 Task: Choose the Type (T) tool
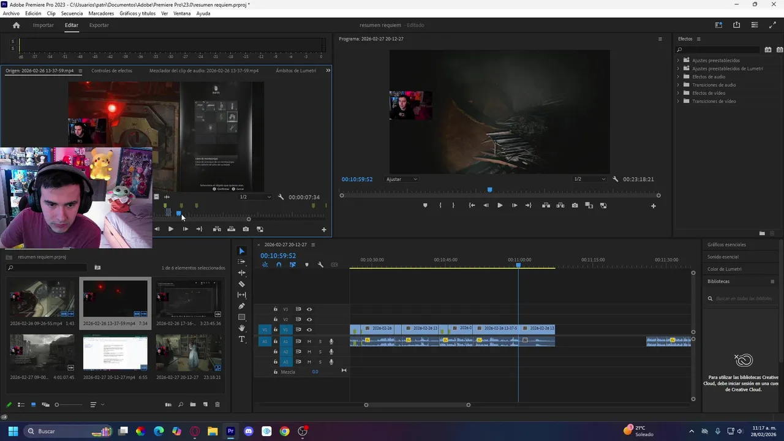click(x=241, y=339)
